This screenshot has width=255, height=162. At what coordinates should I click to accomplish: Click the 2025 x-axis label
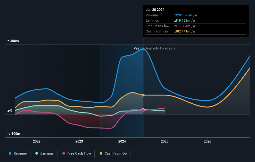click(x=165, y=141)
